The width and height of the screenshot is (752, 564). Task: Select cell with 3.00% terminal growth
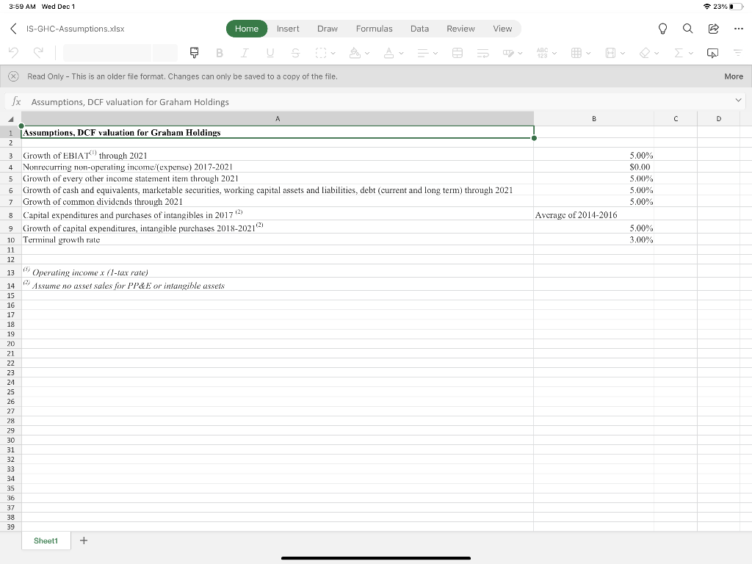593,239
